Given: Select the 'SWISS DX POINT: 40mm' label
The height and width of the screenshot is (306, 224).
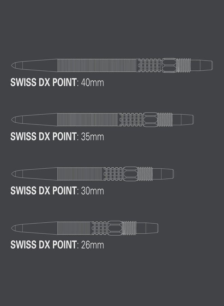Looking at the screenshot, I should [57, 82].
